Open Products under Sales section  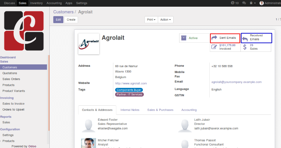click(x=8, y=85)
